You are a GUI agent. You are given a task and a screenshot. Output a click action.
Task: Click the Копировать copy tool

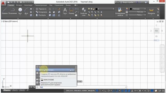[x=41, y=12]
